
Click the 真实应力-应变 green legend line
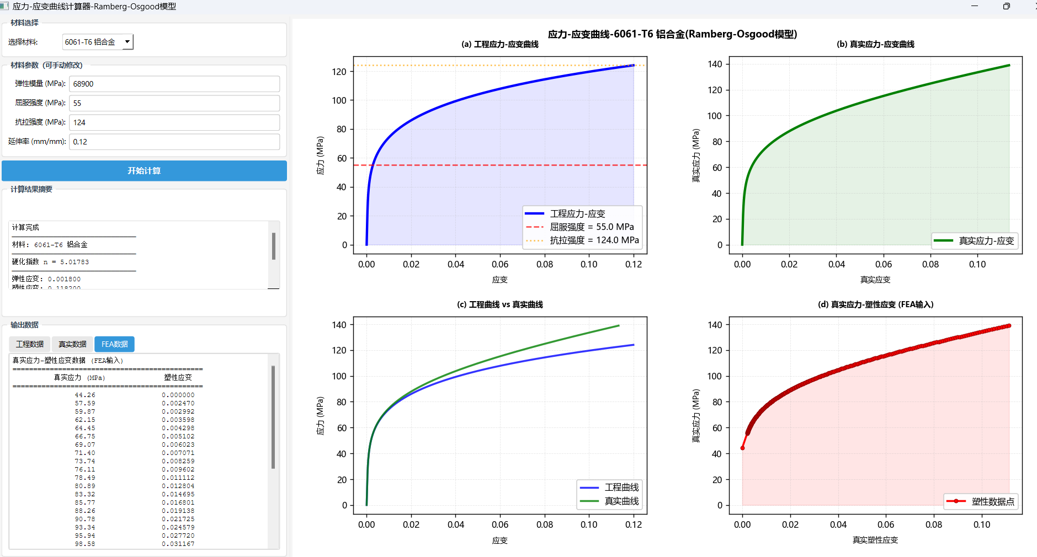pos(943,240)
